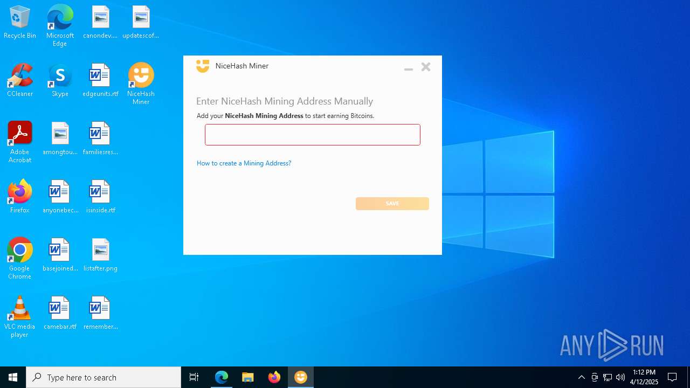
Task: Show hidden system tray icons
Action: [581, 377]
